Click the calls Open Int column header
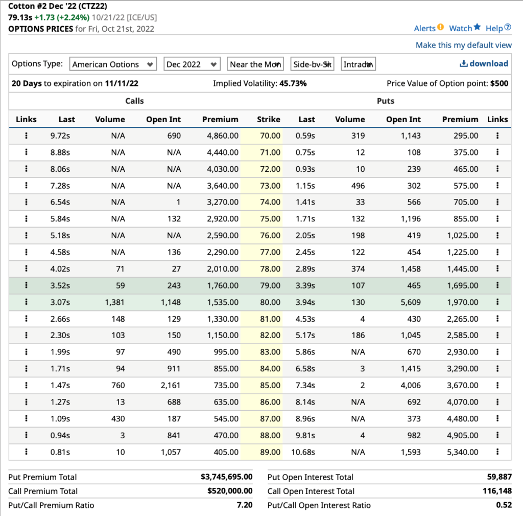 [x=163, y=120]
